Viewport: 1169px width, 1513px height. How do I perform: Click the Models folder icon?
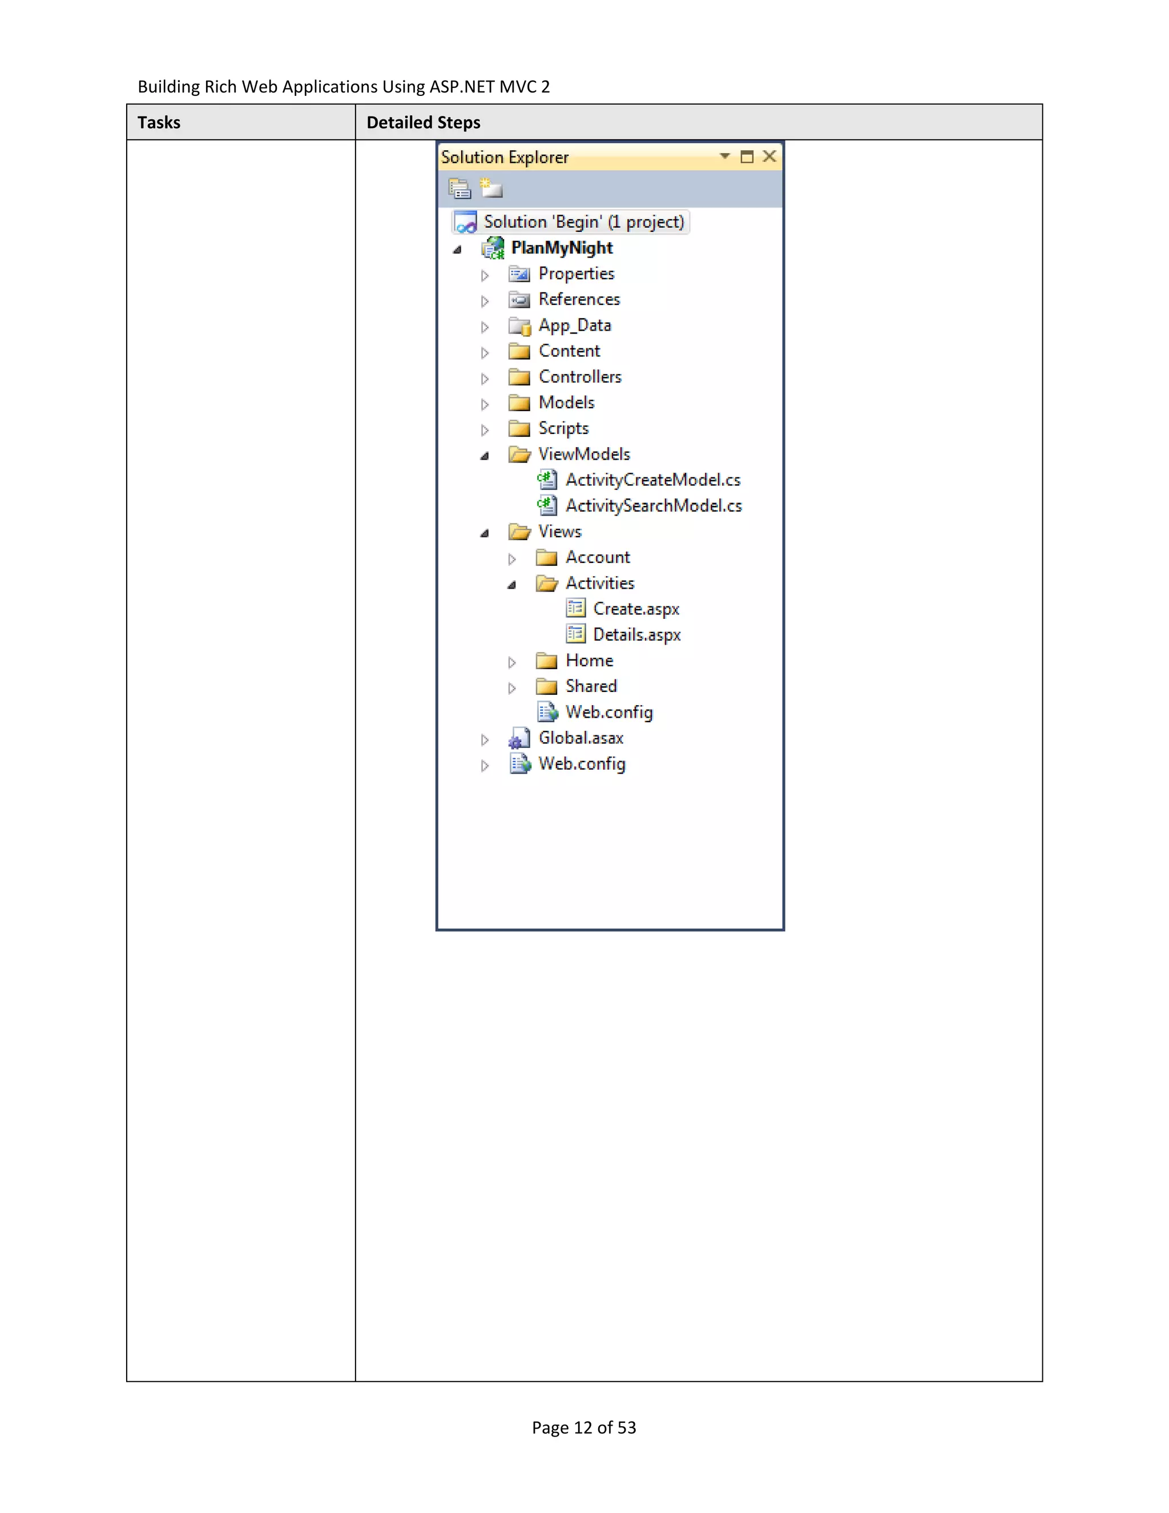pos(519,403)
